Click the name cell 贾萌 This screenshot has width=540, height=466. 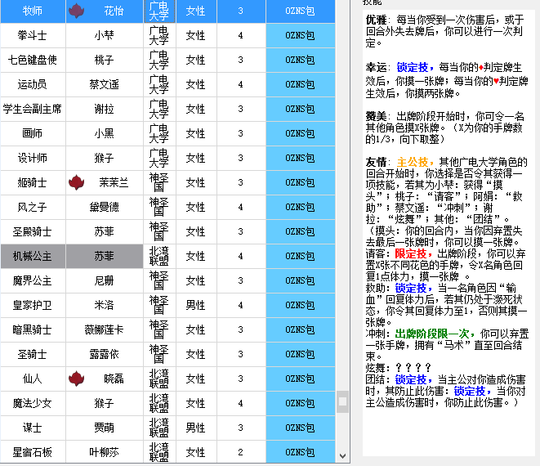105,428
